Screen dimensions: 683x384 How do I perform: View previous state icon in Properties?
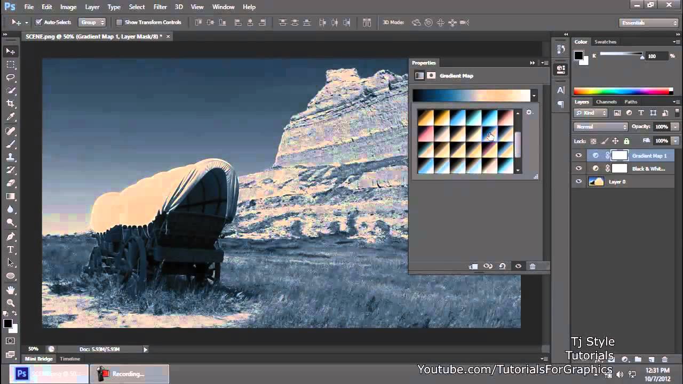[x=488, y=266]
